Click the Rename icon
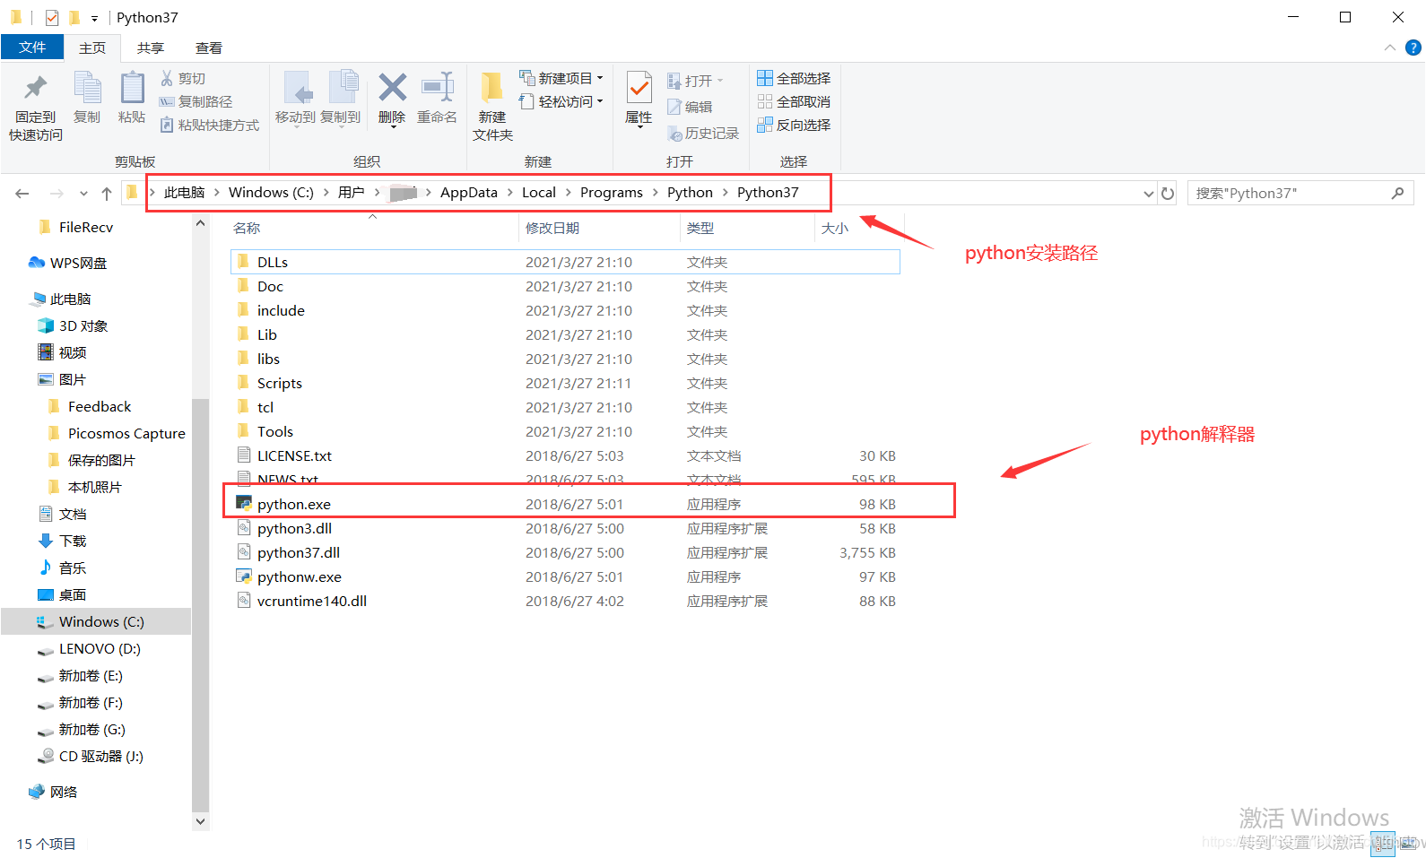This screenshot has height=858, width=1426. pos(438,88)
